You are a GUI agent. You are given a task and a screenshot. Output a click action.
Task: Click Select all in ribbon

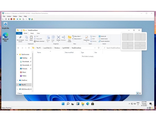tap(102, 36)
